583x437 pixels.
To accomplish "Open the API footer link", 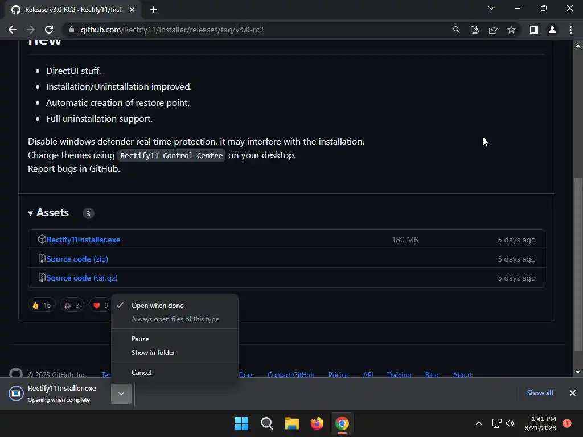I will pyautogui.click(x=368, y=374).
